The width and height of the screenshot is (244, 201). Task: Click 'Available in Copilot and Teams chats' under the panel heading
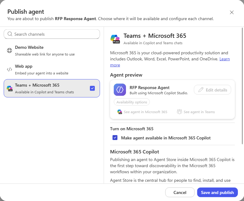tap(153, 43)
